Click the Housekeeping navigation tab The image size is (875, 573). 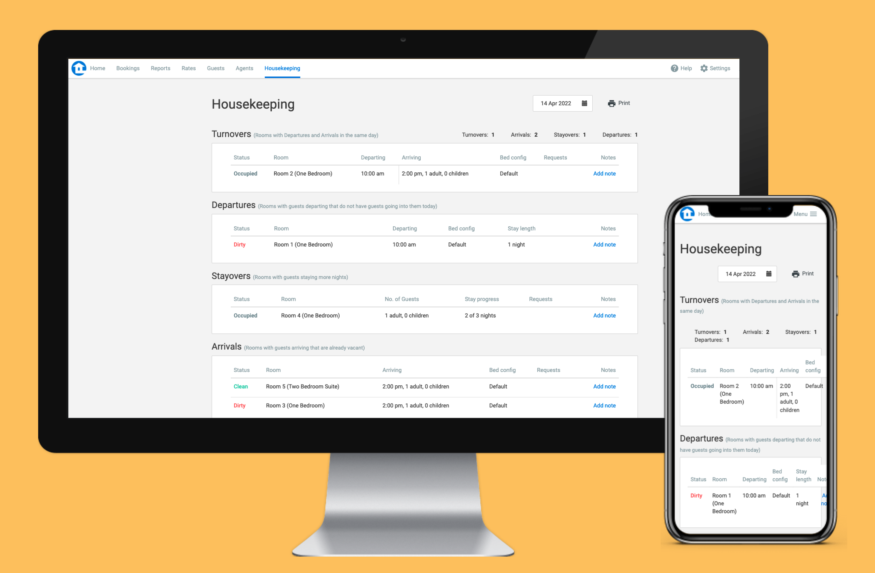click(283, 68)
